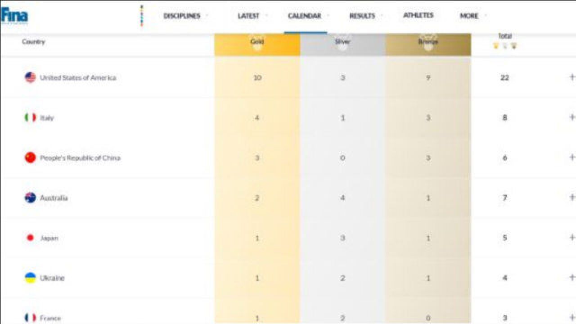576x324 pixels.
Task: Select the People's Republic of China name
Action: click(x=80, y=158)
